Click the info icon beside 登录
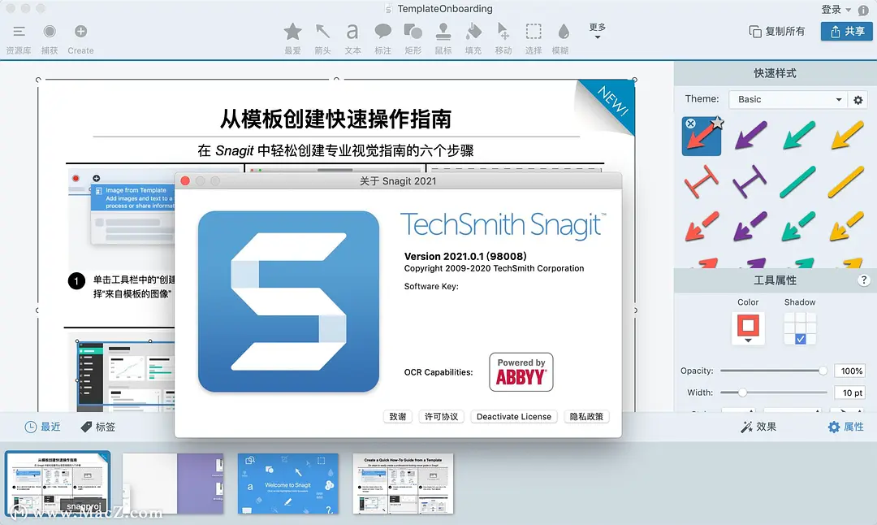 [863, 10]
